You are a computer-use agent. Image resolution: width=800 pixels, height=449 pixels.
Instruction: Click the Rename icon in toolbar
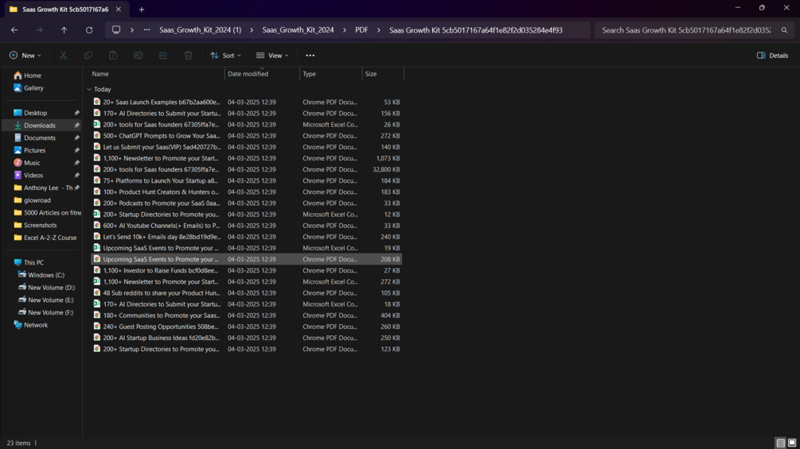[x=139, y=56]
